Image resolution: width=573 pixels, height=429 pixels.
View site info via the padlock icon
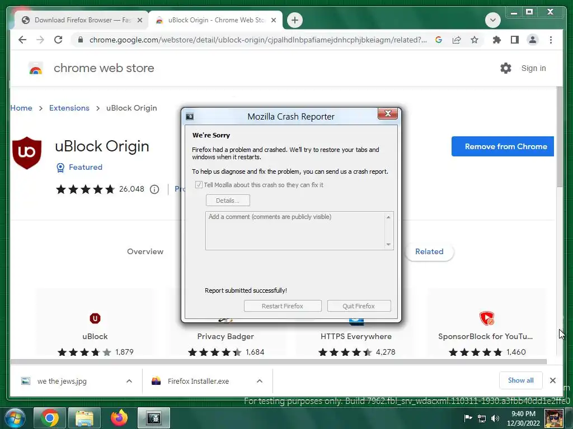[81, 40]
